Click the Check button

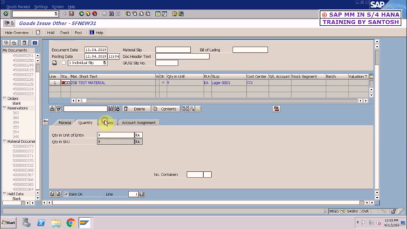coord(64,32)
